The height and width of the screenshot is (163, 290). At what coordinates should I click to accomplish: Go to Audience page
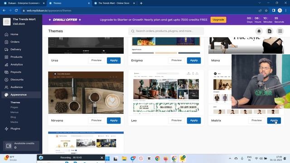pyautogui.click(x=16, y=87)
